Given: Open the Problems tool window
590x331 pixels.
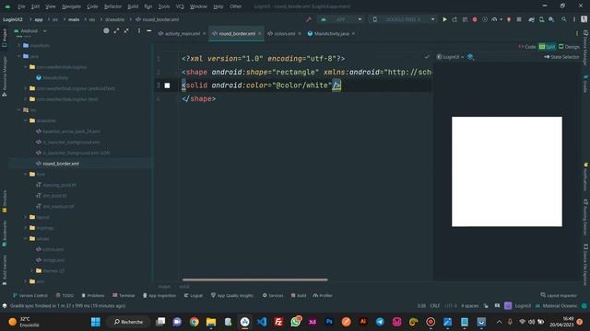Looking at the screenshot, I should click(93, 296).
